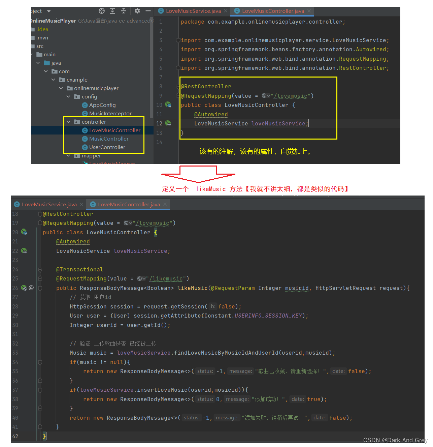Fold the imports block at line 3
Viewport: 433px width, 447px height.
coord(178,40)
